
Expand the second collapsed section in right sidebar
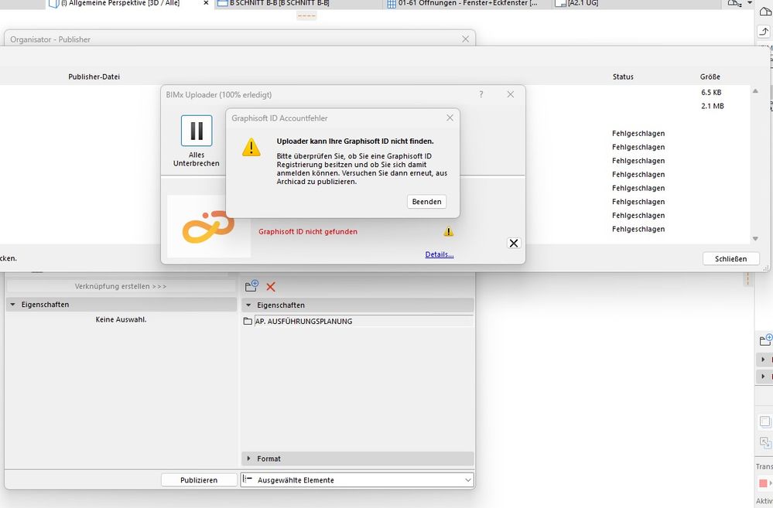763,377
